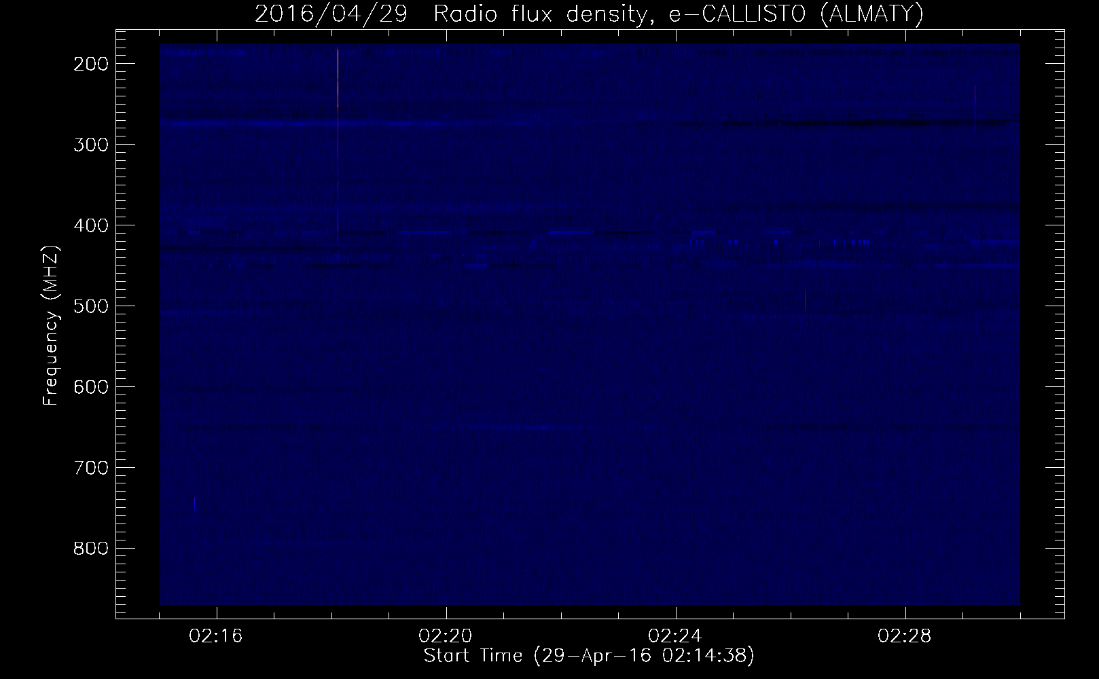Click the 200 MHz frequency tick label
1099x679 pixels.
[90, 63]
